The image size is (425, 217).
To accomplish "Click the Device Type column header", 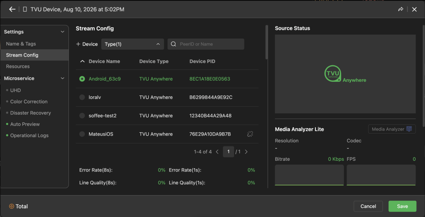I will [x=154, y=61].
